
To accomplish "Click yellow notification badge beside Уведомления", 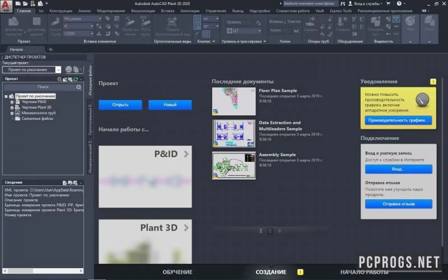I will pyautogui.click(x=433, y=82).
